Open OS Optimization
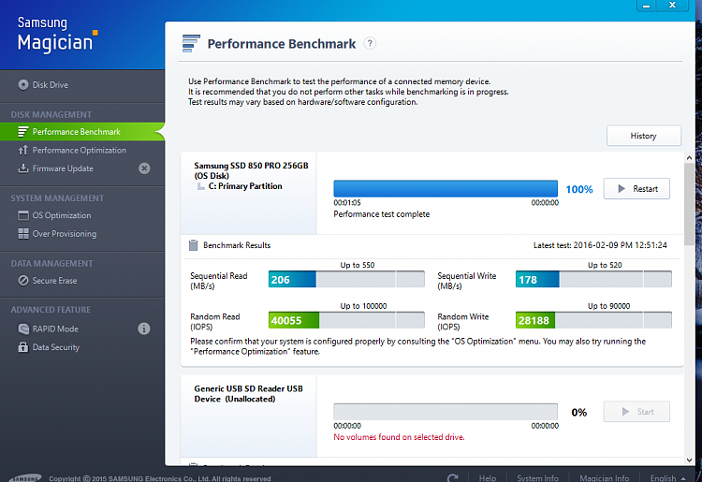Image resolution: width=702 pixels, height=482 pixels. [x=62, y=215]
